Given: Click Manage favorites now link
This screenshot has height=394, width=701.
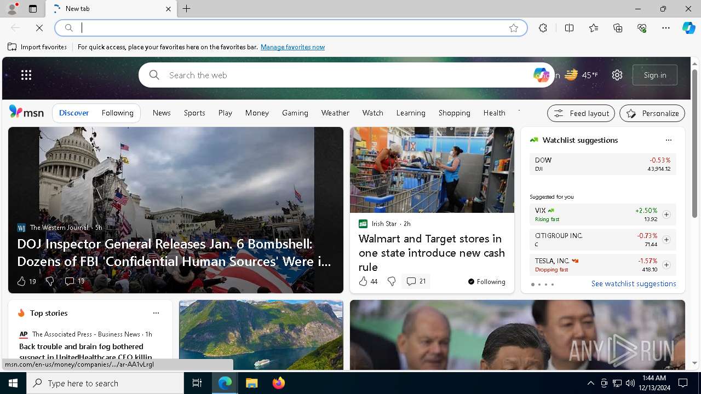Looking at the screenshot, I should (x=292, y=47).
